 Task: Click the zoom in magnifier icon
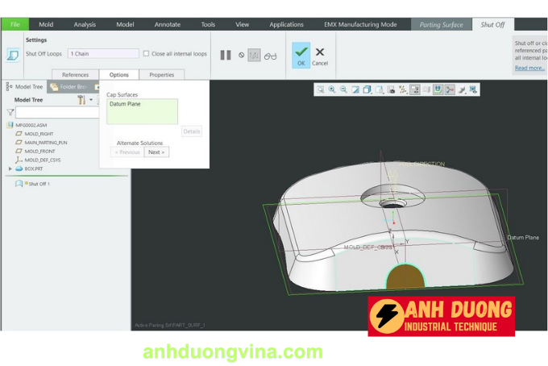pos(332,89)
